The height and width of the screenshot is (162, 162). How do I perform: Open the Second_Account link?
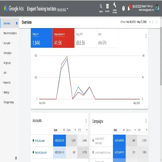pos(41,153)
